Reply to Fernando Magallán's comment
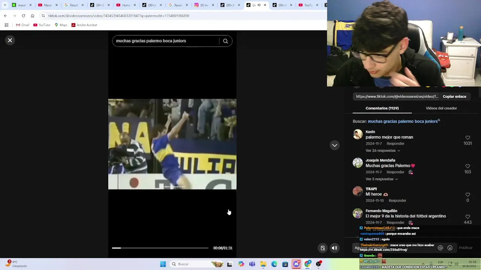The image size is (481, 270). click(x=395, y=222)
